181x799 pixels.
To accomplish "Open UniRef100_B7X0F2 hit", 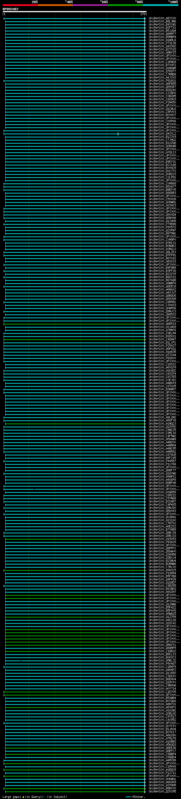I will tap(162, 65).
